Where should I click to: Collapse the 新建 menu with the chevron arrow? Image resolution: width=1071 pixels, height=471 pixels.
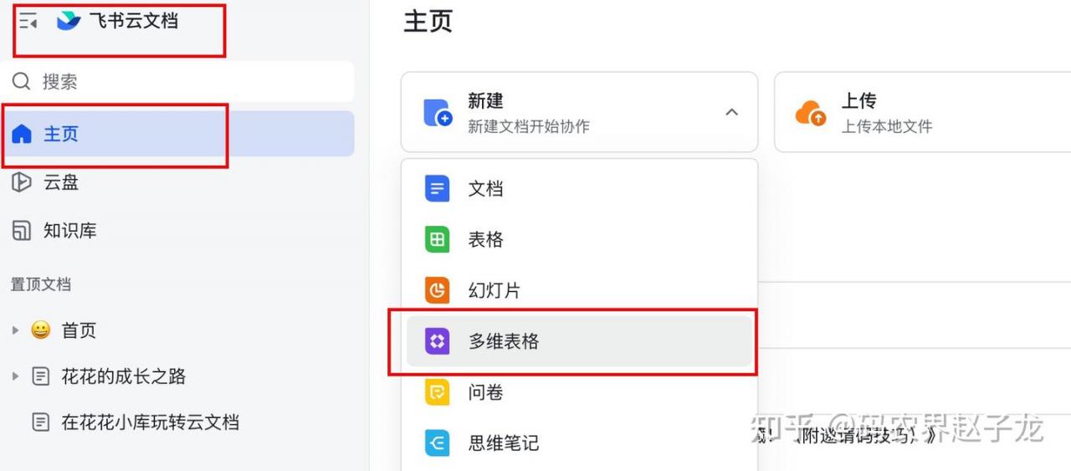pos(731,112)
